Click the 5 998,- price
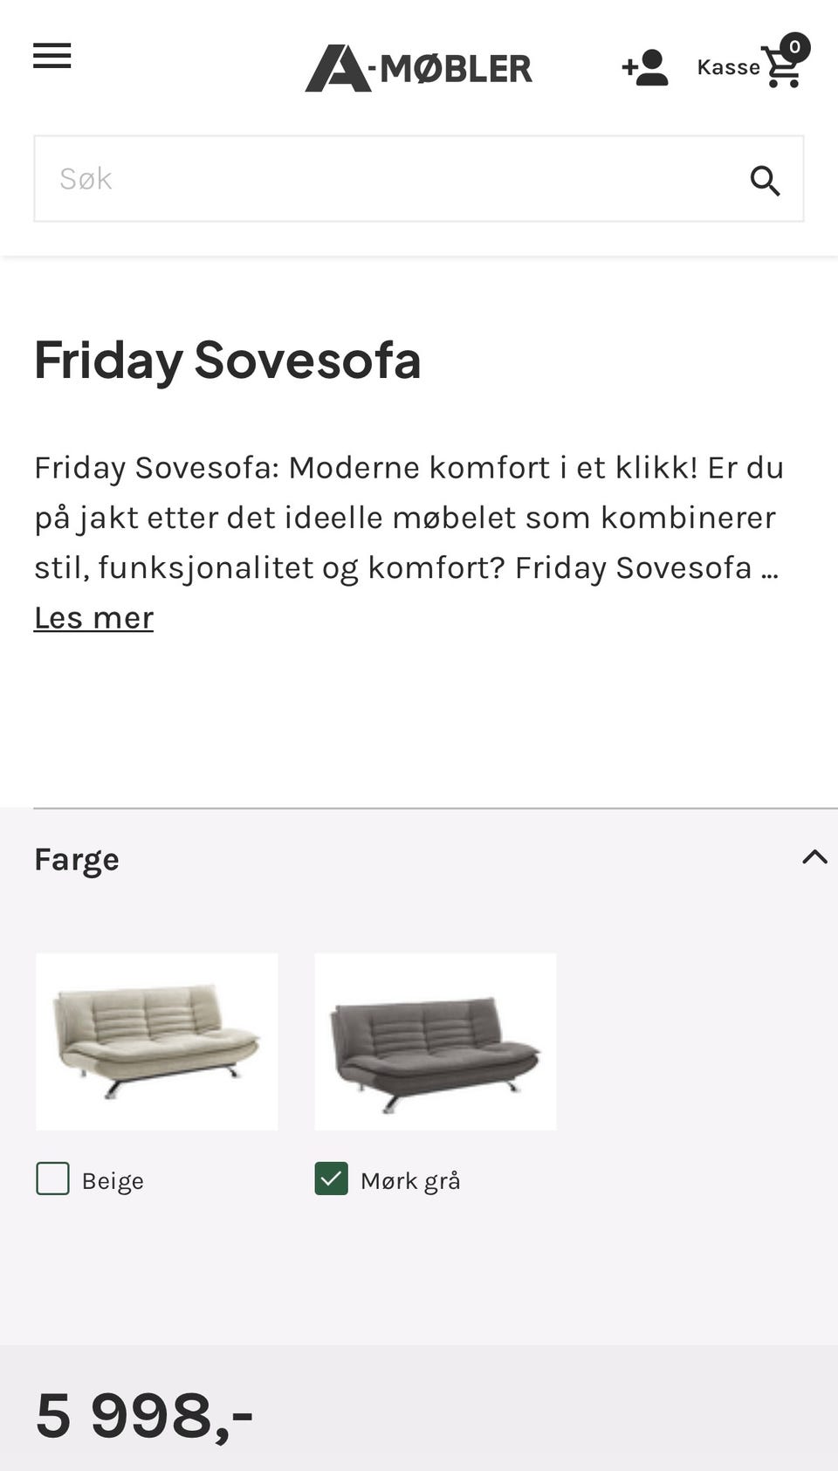The image size is (838, 1471). point(145,1415)
